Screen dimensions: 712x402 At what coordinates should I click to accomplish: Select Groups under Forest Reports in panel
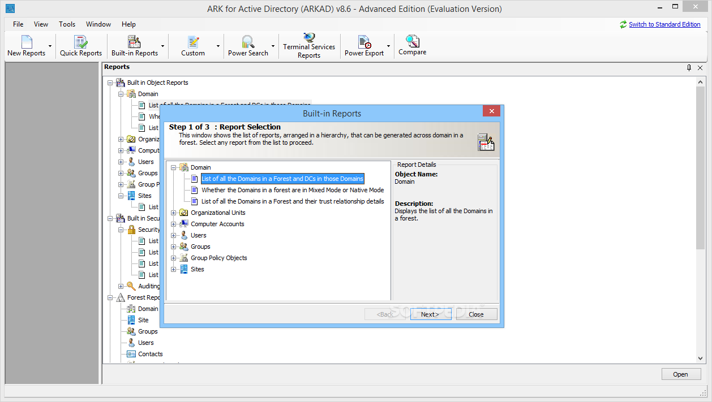pyautogui.click(x=148, y=331)
